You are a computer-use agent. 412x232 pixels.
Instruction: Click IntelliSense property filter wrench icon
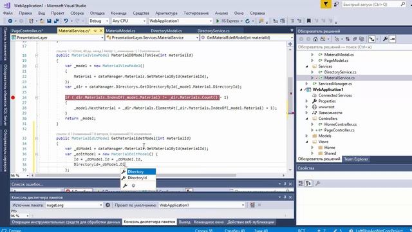pyautogui.click(x=125, y=186)
